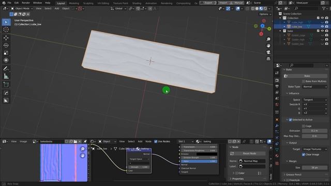Select the Add Cube tool
Image resolution: width=331 pixels, height=186 pixels.
click(6, 85)
